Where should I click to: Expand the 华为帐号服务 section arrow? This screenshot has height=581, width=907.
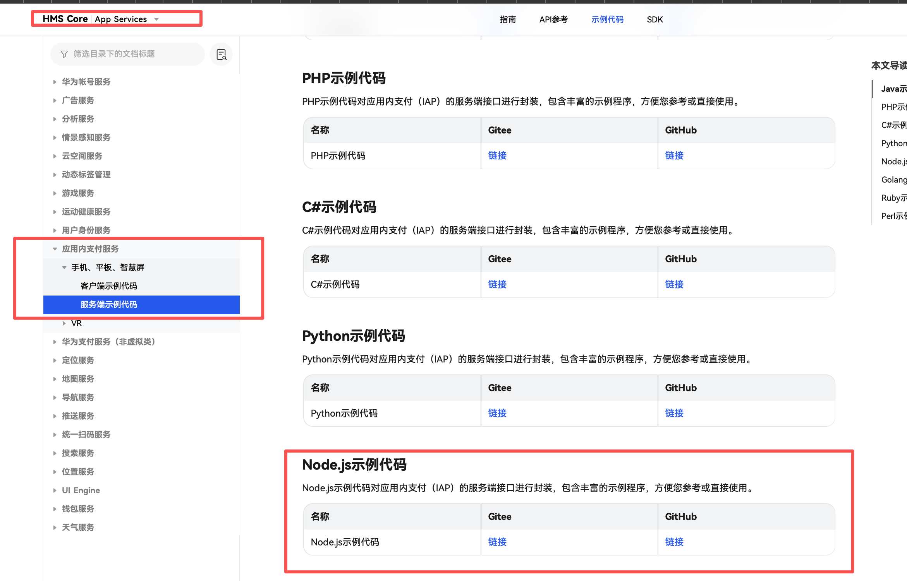tap(55, 82)
